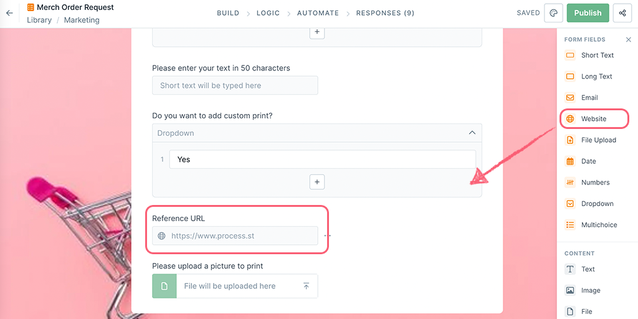Insert an Image content block
The width and height of the screenshot is (638, 319).
point(583,290)
